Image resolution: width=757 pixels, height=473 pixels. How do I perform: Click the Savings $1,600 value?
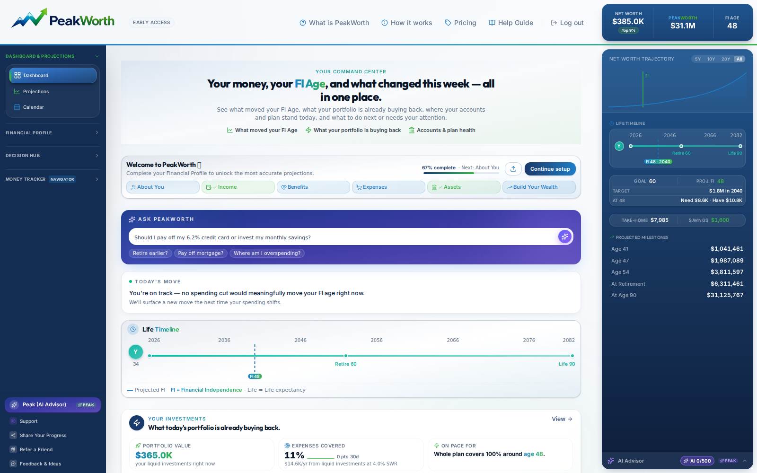pyautogui.click(x=720, y=220)
